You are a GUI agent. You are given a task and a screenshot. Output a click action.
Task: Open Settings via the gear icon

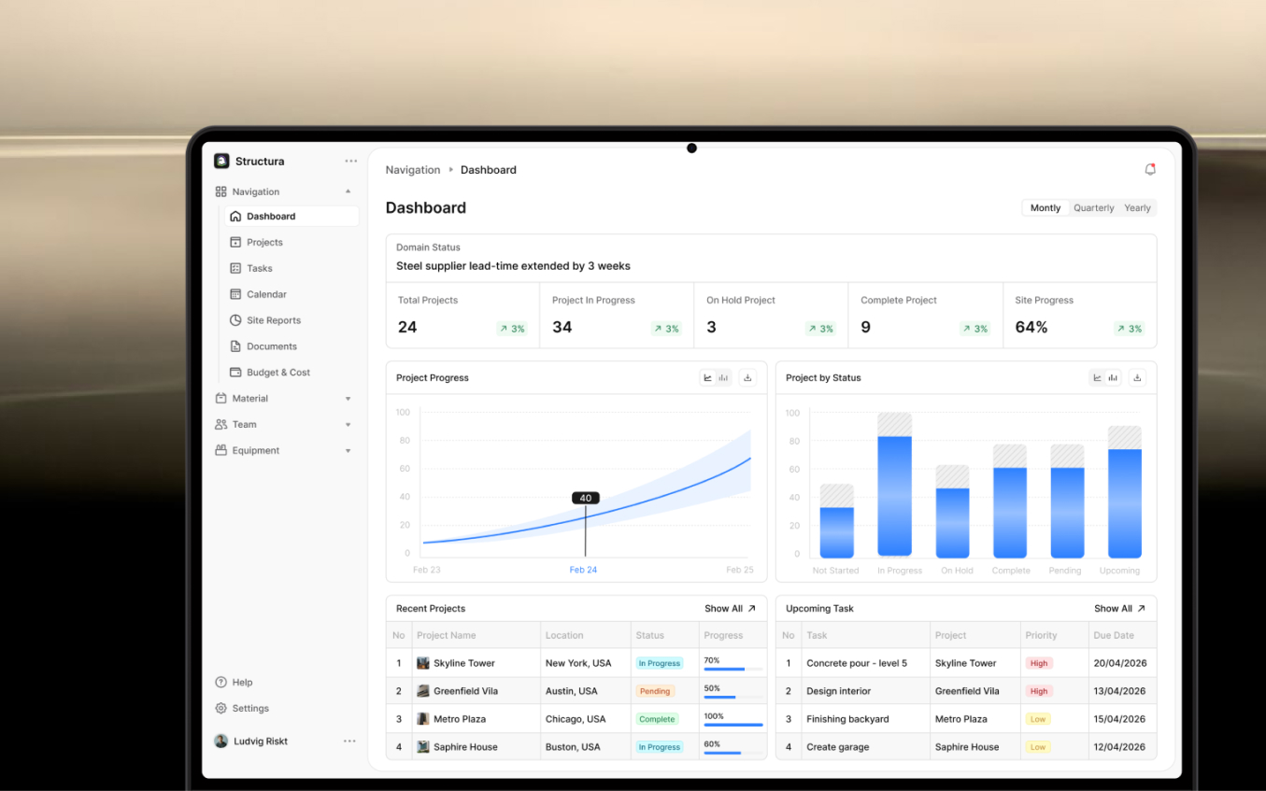pyautogui.click(x=221, y=708)
